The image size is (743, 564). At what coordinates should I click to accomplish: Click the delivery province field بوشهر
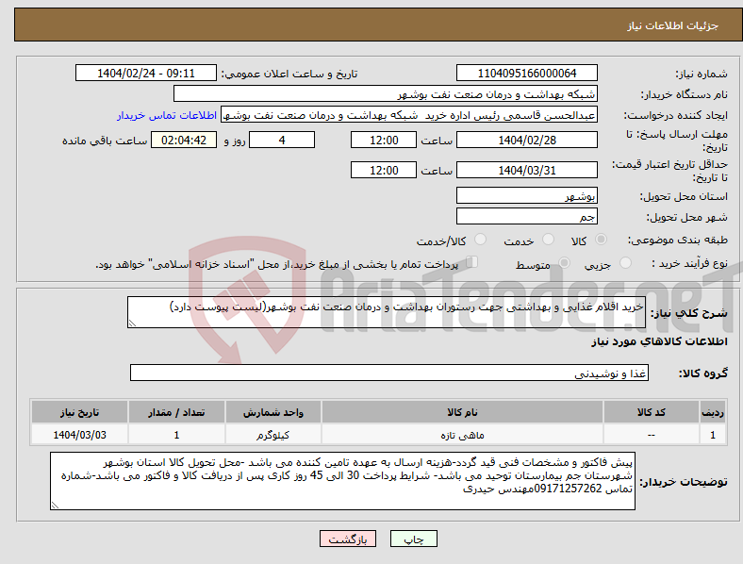coord(527,195)
